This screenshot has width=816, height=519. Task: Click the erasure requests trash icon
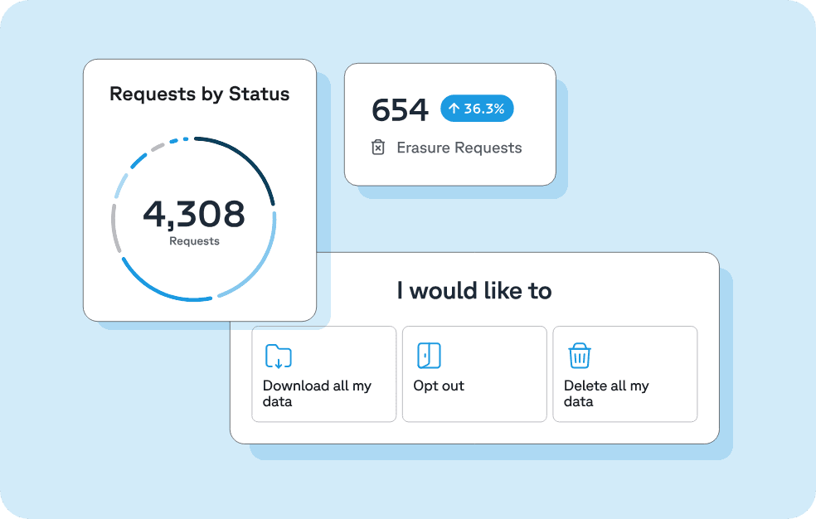pyautogui.click(x=378, y=148)
